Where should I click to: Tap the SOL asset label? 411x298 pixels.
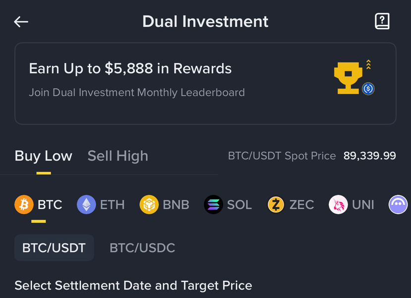coord(239,204)
